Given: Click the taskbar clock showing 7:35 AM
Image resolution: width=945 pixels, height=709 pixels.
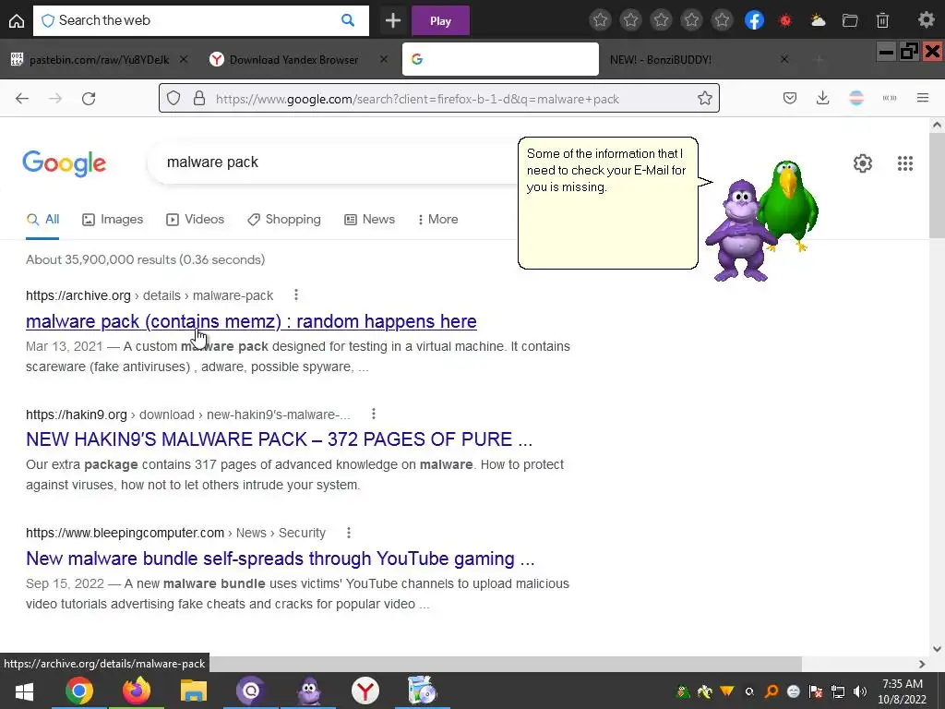Looking at the screenshot, I should coord(902,691).
